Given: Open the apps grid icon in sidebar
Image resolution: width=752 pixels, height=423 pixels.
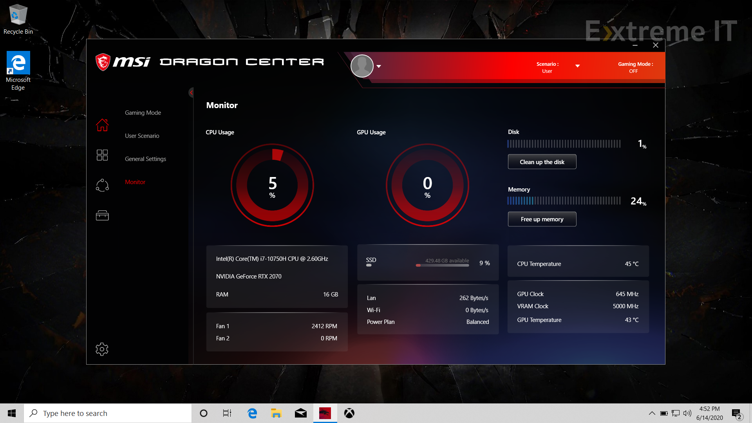Looking at the screenshot, I should [x=102, y=155].
